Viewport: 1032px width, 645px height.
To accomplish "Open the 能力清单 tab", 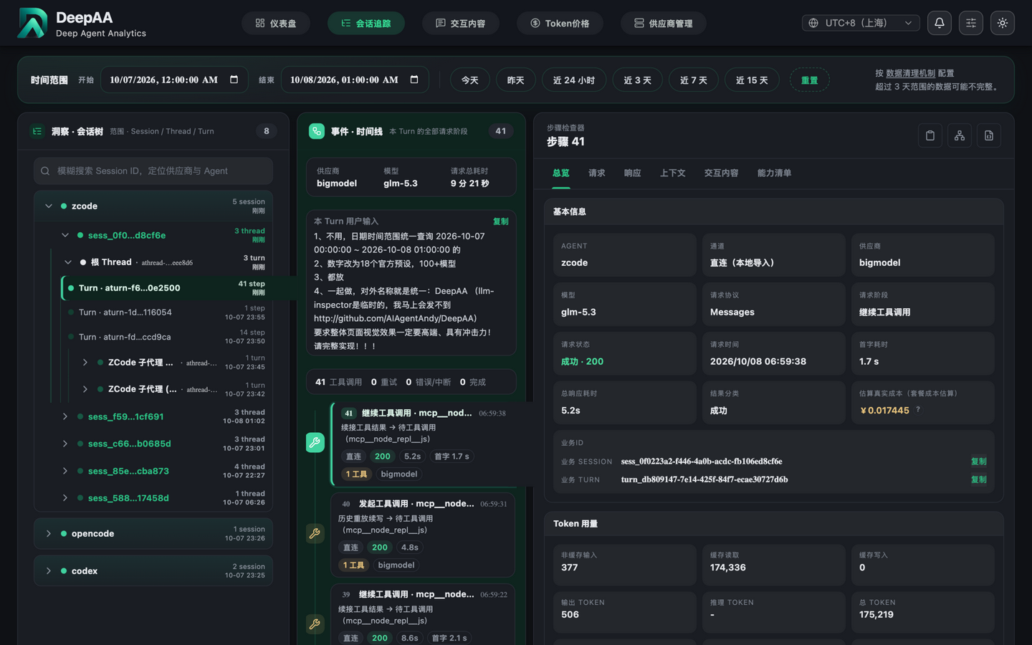I will coord(774,173).
